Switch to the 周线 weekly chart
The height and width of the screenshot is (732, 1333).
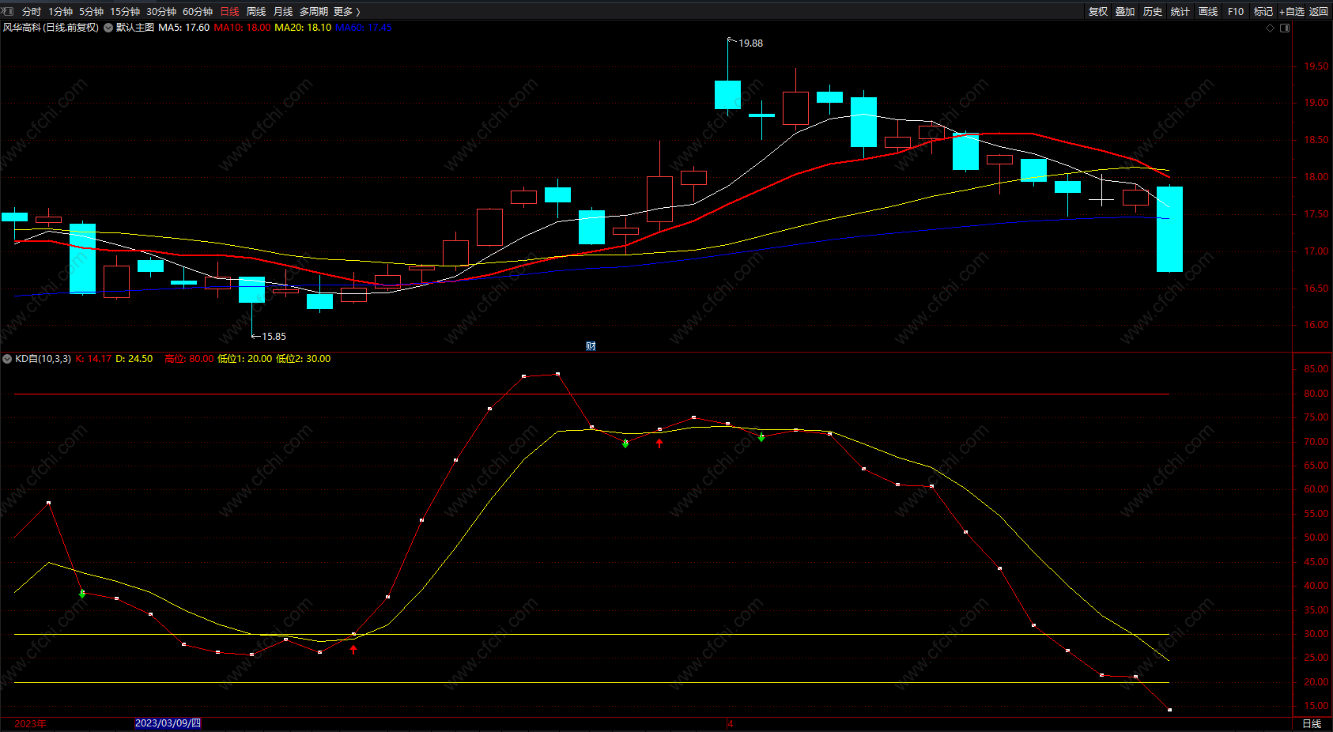click(x=256, y=12)
